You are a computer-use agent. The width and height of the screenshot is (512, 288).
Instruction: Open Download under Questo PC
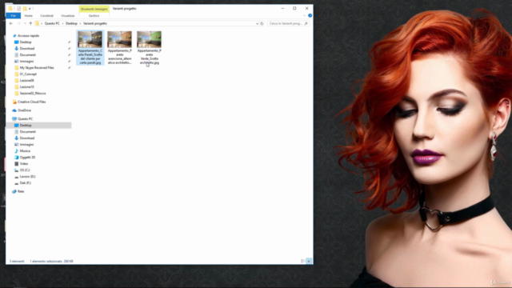pyautogui.click(x=26, y=138)
